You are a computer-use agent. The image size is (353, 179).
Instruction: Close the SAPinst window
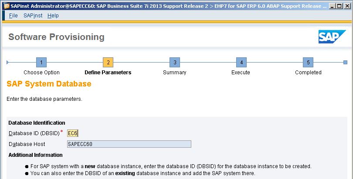[x=347, y=6]
